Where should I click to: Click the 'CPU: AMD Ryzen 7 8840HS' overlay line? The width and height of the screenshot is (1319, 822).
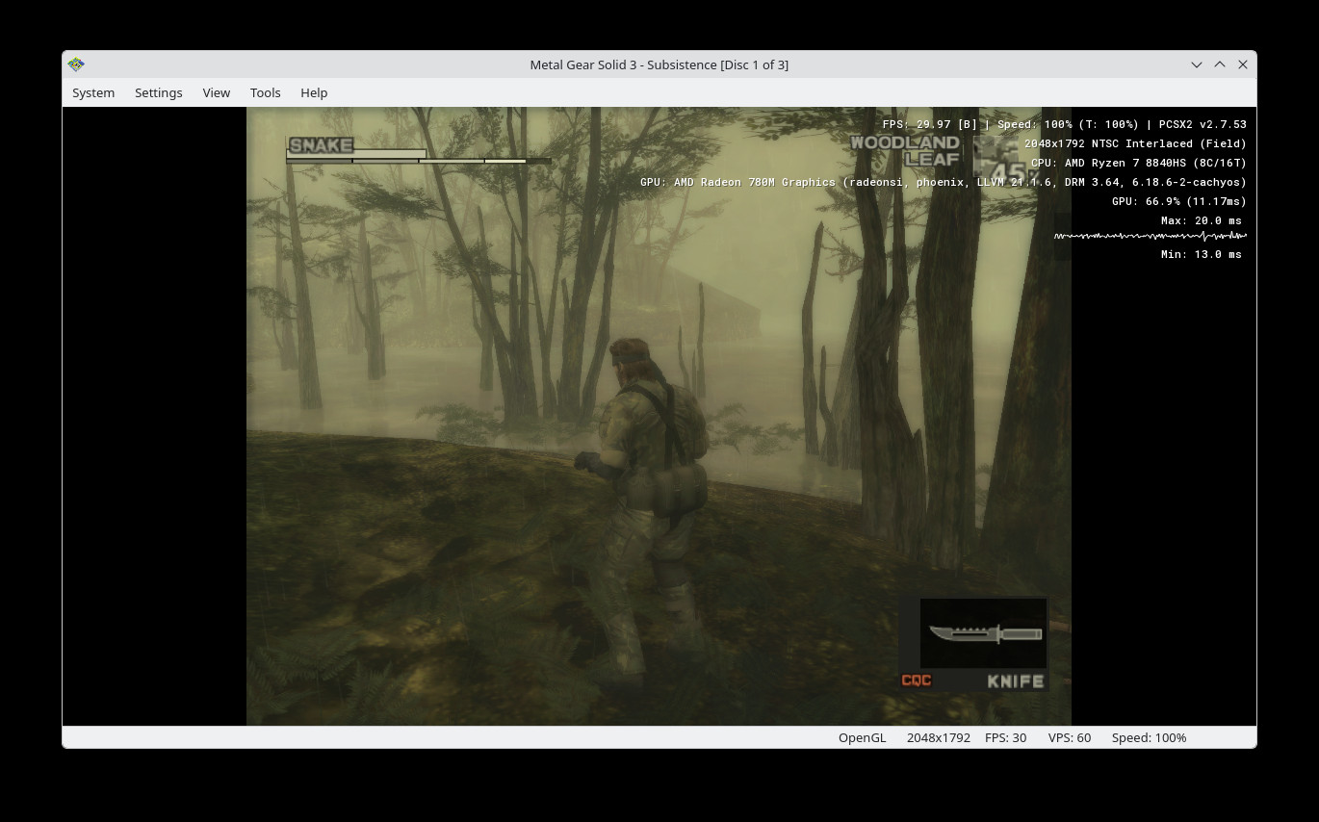click(x=1139, y=163)
